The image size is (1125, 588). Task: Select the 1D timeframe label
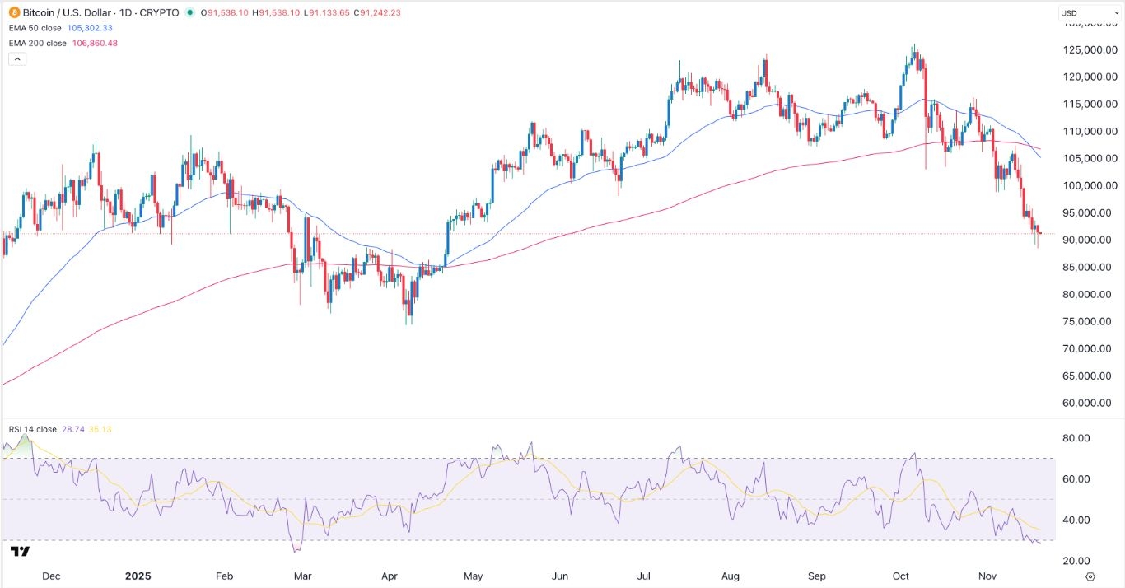pyautogui.click(x=126, y=12)
